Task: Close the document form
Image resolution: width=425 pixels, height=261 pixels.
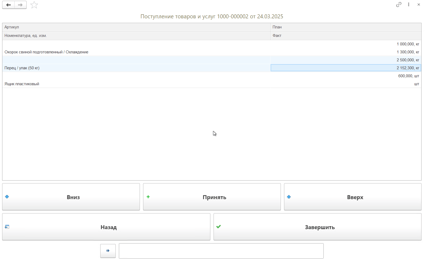Action: coord(419,5)
